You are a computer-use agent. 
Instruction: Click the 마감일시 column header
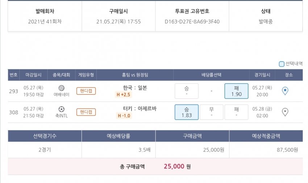coord(33,75)
